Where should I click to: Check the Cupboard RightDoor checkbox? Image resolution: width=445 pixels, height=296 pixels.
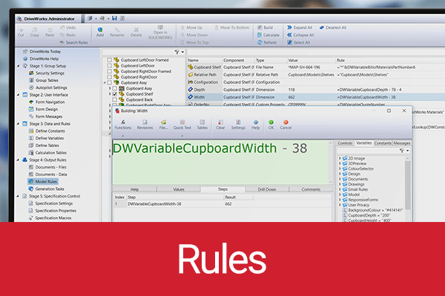(x=109, y=77)
